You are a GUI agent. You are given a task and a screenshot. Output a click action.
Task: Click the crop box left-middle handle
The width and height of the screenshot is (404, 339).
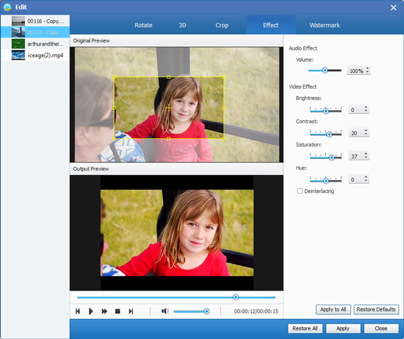114,108
